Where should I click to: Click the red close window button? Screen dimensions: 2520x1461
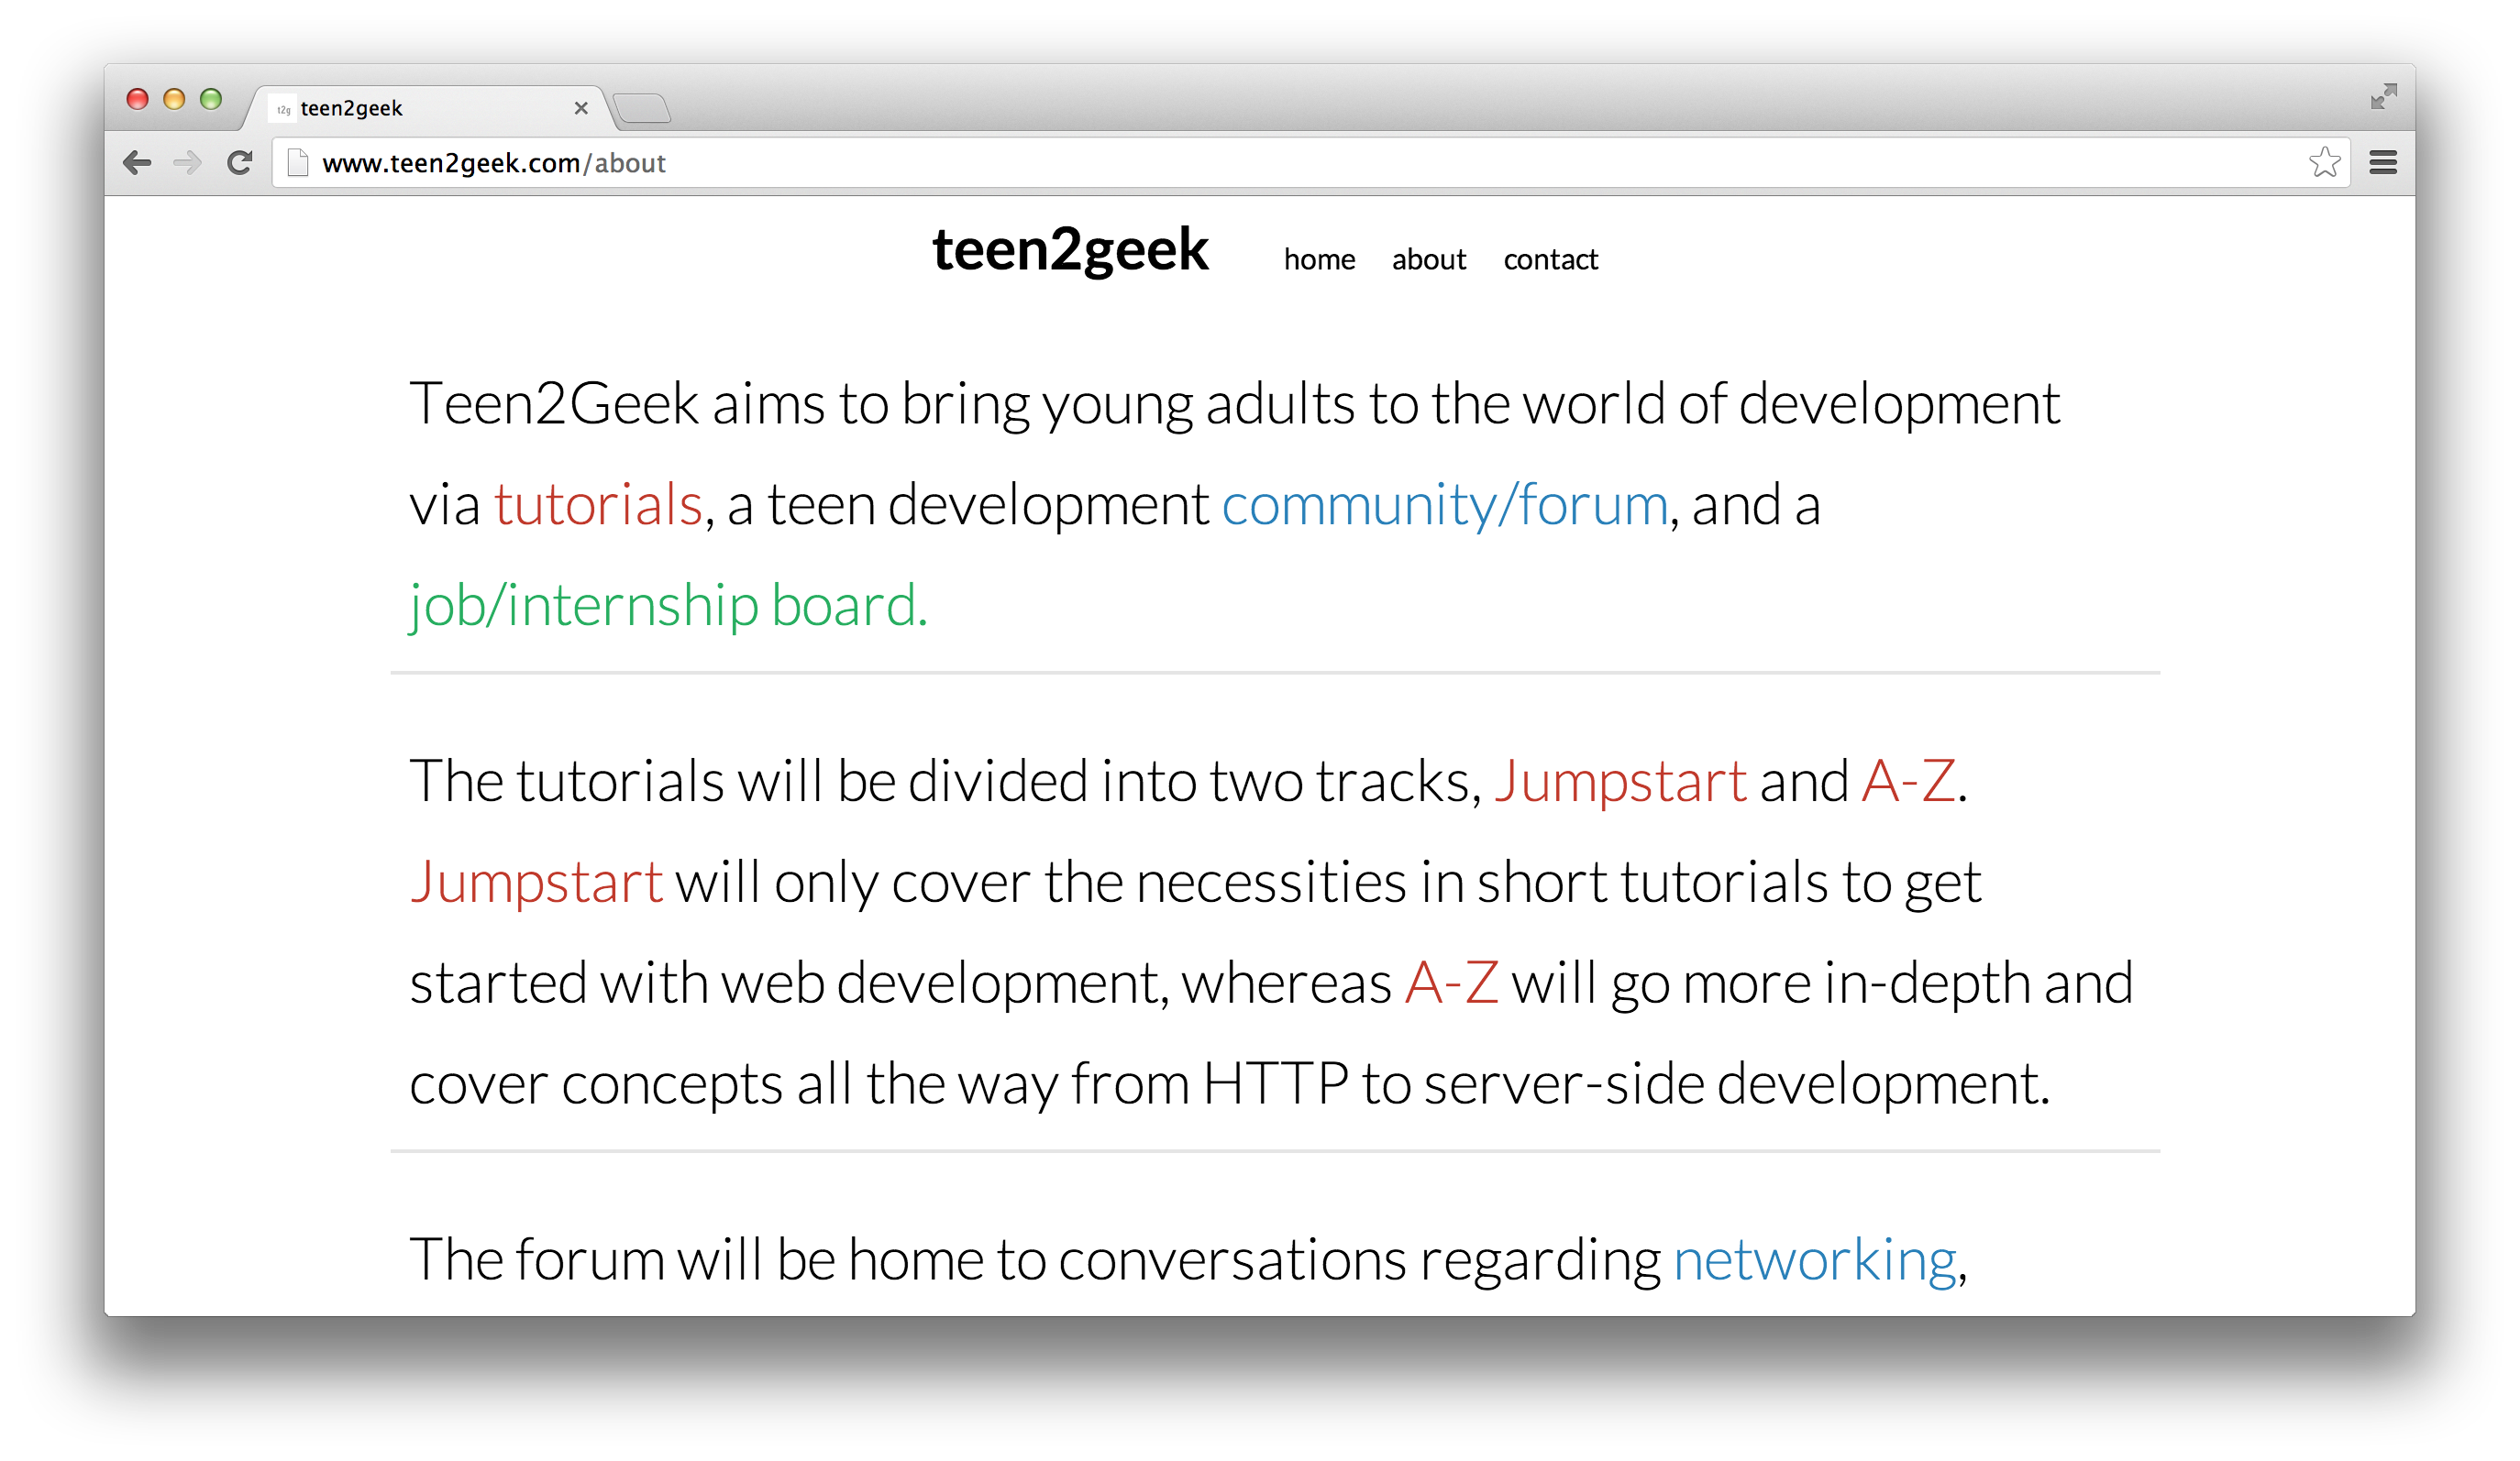137,98
